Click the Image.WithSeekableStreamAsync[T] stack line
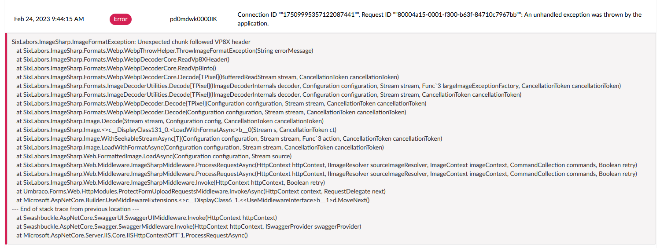Image resolution: width=660 pixels, height=248 pixels. coord(229,139)
